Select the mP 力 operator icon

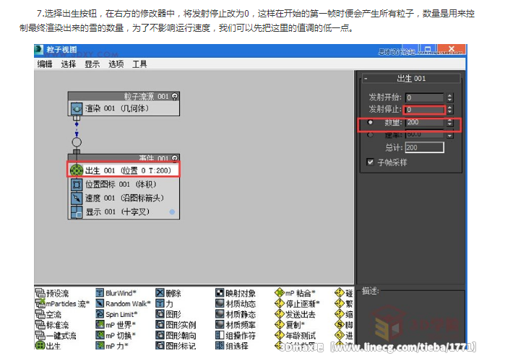pos(100,346)
